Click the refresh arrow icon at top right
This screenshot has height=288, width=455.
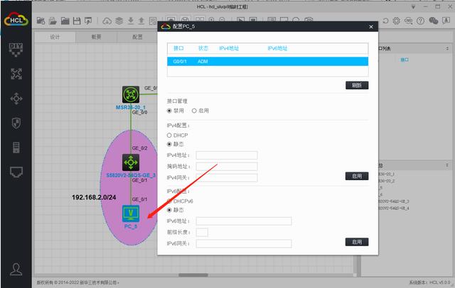[385, 21]
